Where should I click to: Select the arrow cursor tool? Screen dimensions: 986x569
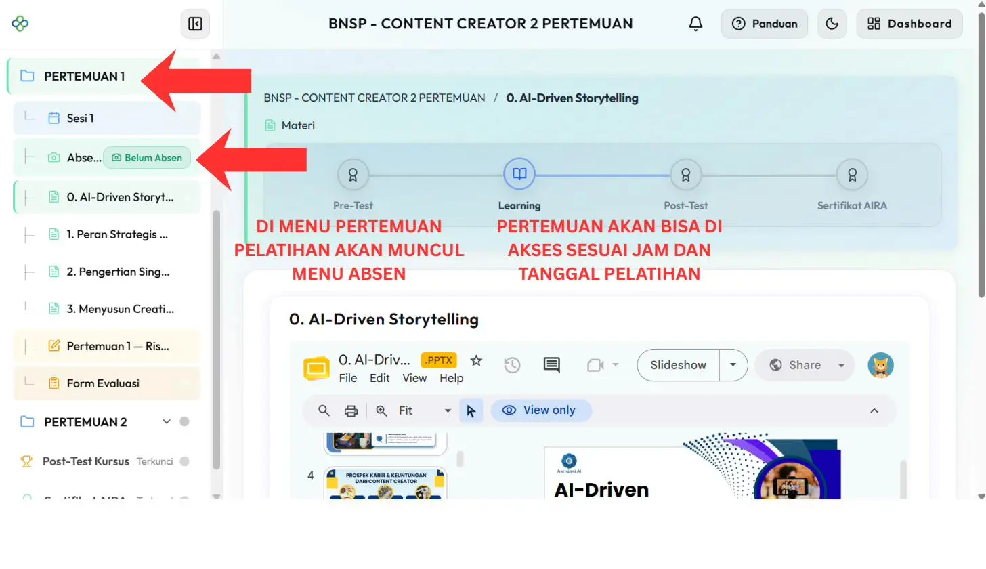[471, 410]
